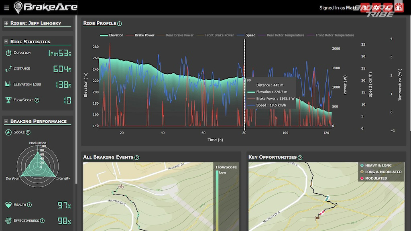Click the Key Opportunities heading
The width and height of the screenshot is (411, 231).
[x=273, y=157]
